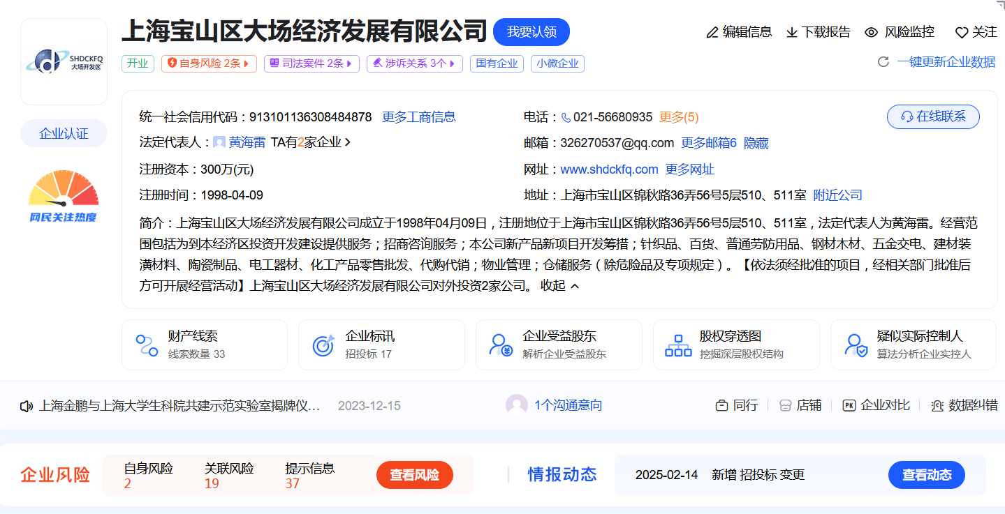Click the speaker announcement icon
This screenshot has height=514, width=1005.
click(x=27, y=406)
